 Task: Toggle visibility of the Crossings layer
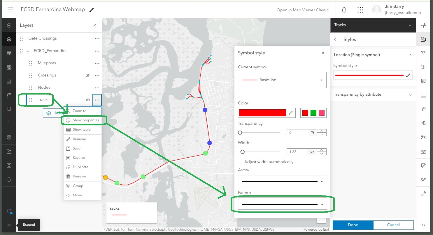(x=88, y=75)
